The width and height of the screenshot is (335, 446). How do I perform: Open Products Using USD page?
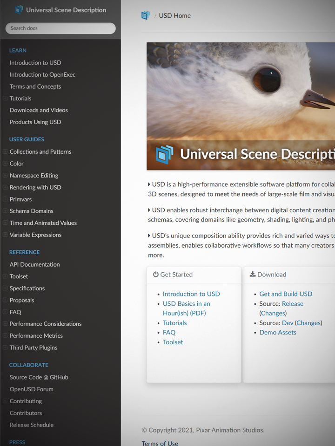[x=35, y=122]
